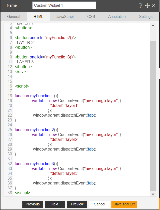Switch to the General tab
Image resolution: width=160 pixels, height=210 pixels.
[14, 17]
